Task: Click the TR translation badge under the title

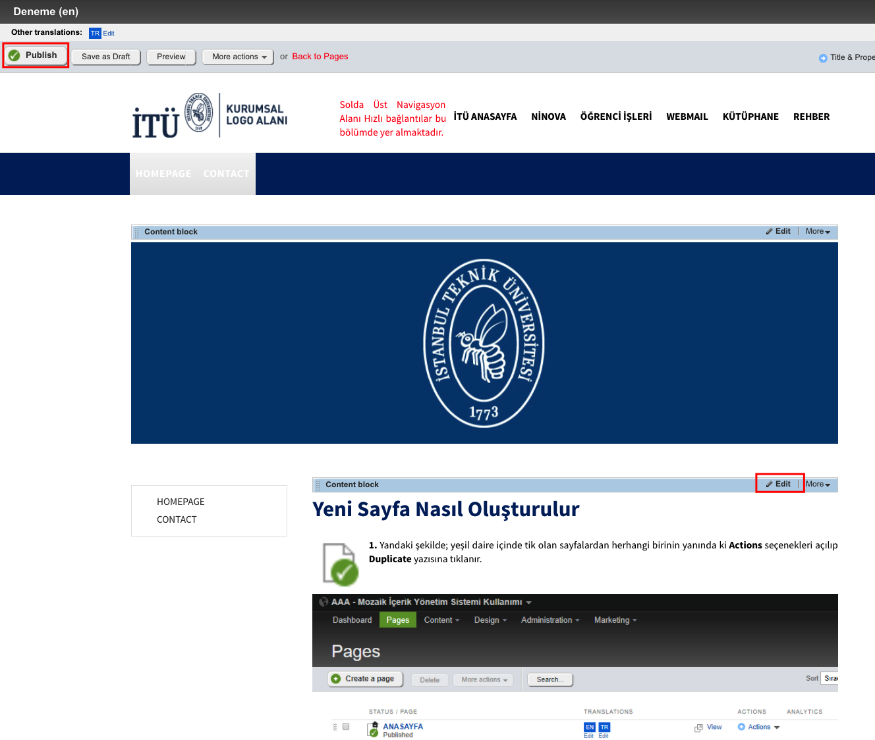Action: 95,33
